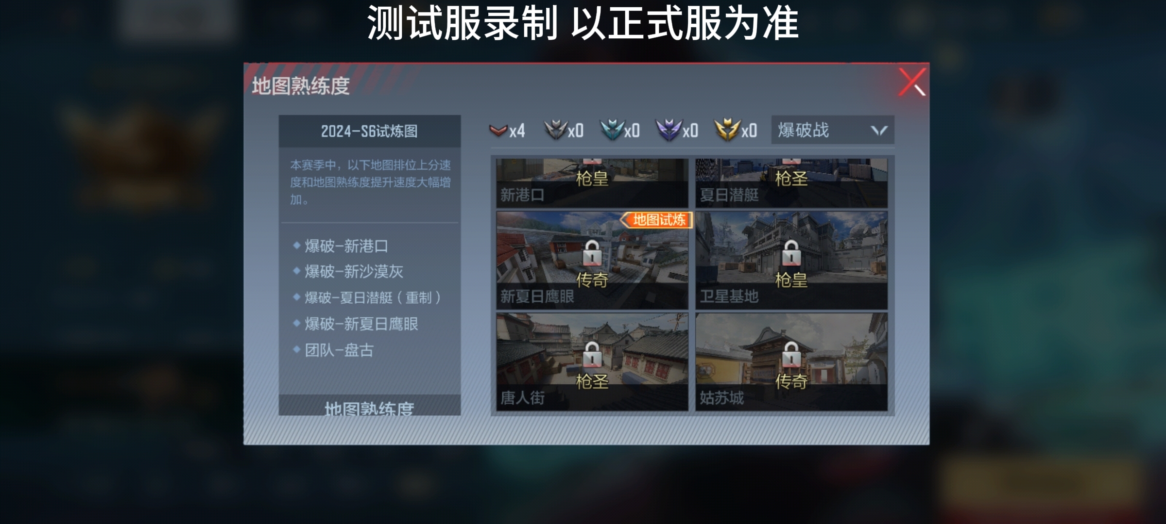
Task: Click the purple winged badge icon x0
Action: pyautogui.click(x=669, y=130)
